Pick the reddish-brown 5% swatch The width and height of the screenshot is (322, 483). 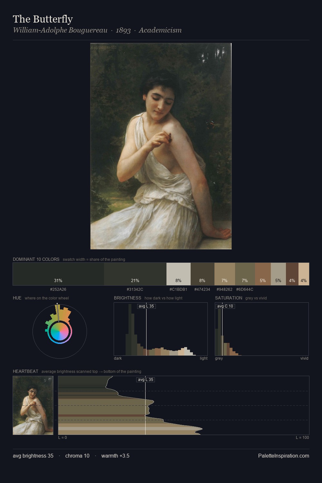(263, 274)
